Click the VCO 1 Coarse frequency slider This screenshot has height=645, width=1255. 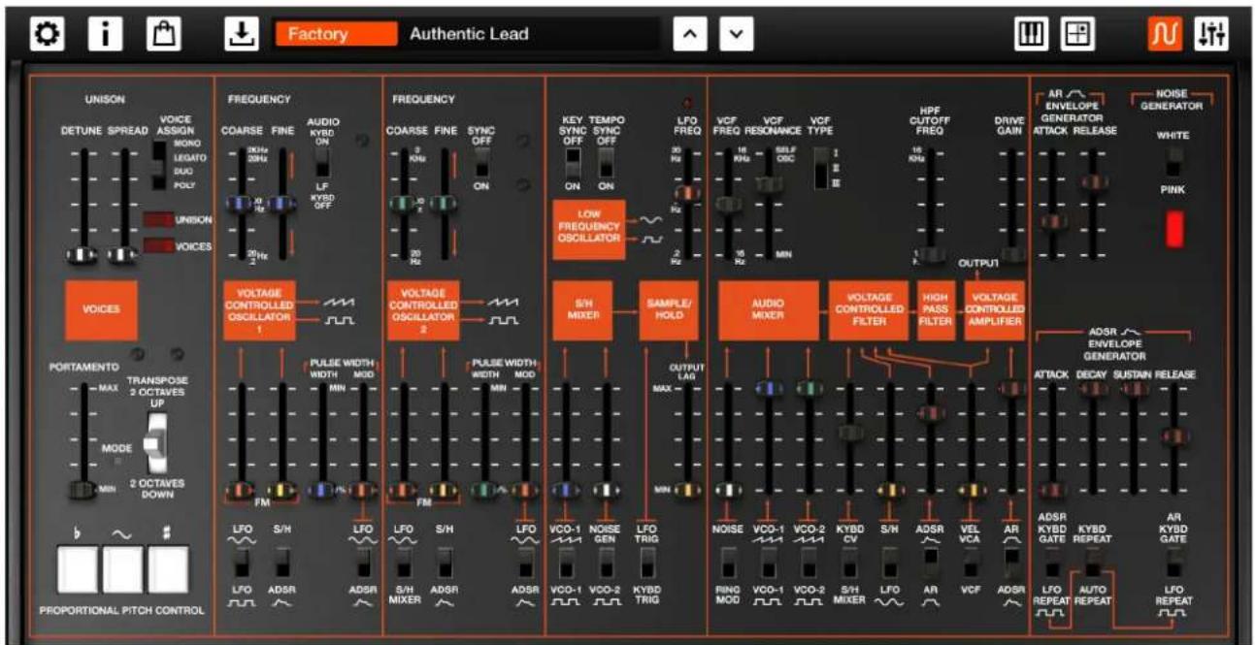(241, 203)
